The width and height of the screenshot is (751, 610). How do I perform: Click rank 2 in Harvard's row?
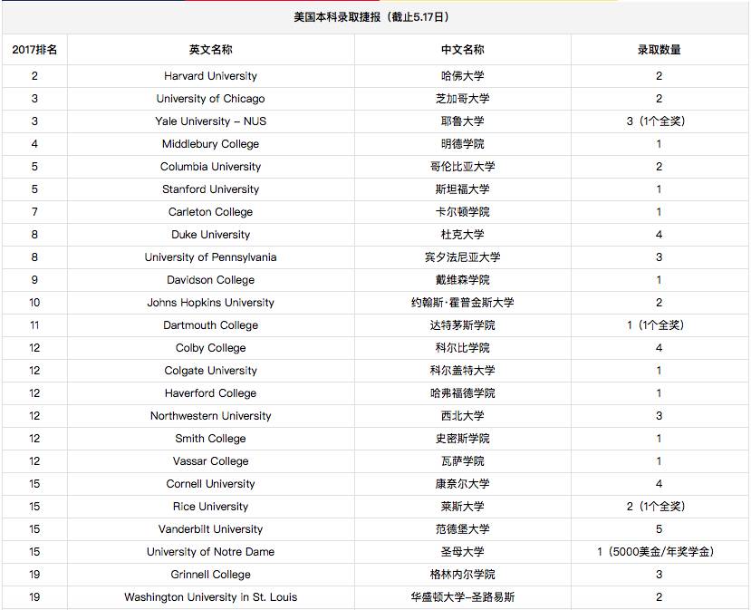point(34,76)
